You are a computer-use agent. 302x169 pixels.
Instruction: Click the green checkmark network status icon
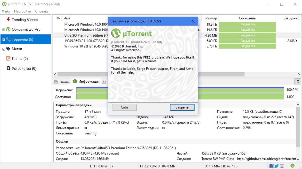(292, 166)
